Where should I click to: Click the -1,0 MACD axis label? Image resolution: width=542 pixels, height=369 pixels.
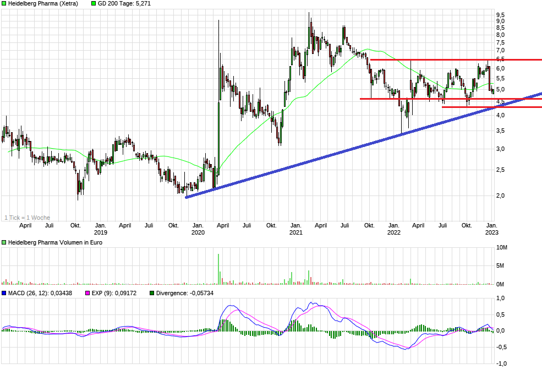pos(501,363)
